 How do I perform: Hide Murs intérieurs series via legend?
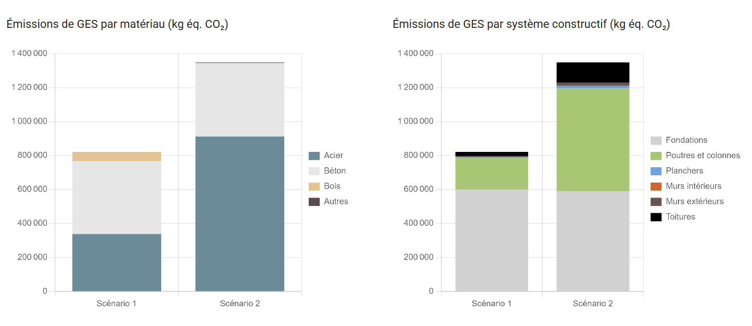pyautogui.click(x=693, y=186)
